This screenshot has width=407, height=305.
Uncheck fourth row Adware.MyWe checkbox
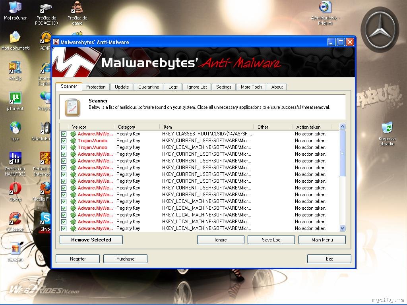pos(64,154)
